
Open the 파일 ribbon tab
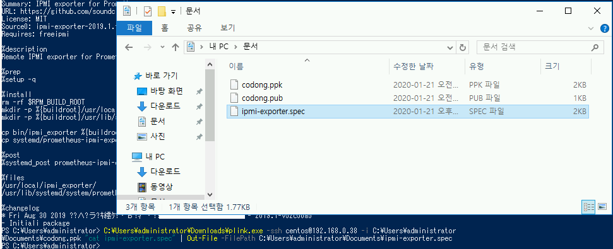[134, 28]
